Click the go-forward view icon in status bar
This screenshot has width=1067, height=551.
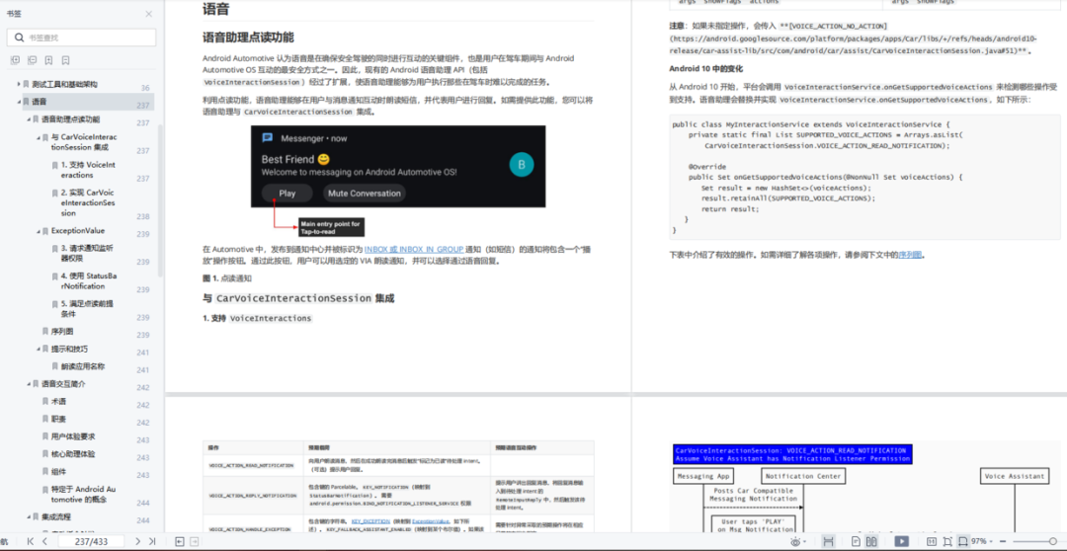(194, 541)
